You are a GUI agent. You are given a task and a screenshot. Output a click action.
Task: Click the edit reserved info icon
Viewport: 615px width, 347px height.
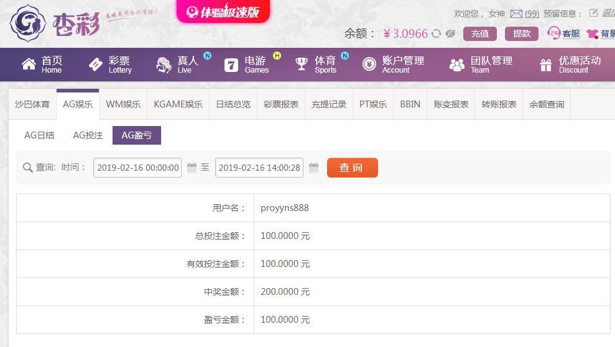(x=594, y=13)
